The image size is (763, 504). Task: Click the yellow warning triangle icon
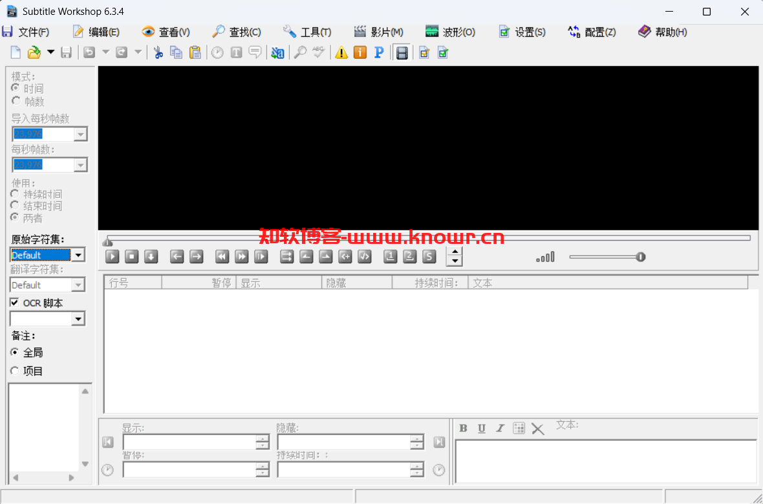[341, 52]
